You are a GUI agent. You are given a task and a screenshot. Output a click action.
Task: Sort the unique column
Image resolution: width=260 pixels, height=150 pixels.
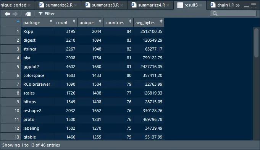pos(90,23)
